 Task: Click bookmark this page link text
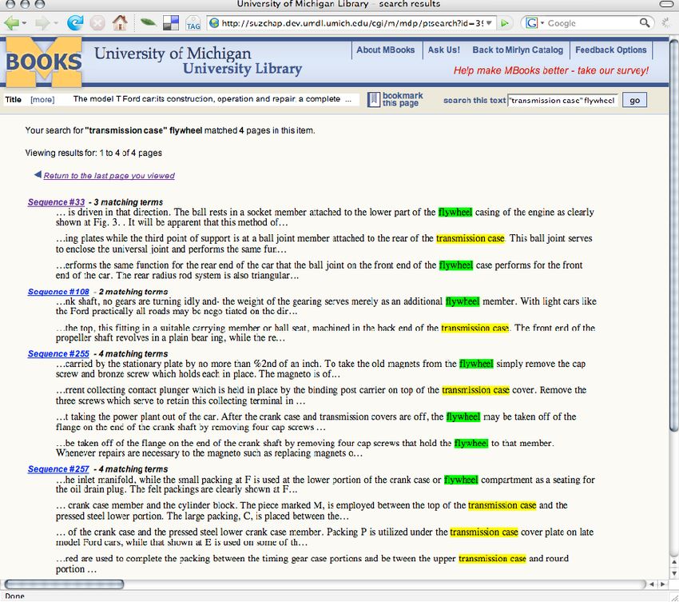click(403, 99)
